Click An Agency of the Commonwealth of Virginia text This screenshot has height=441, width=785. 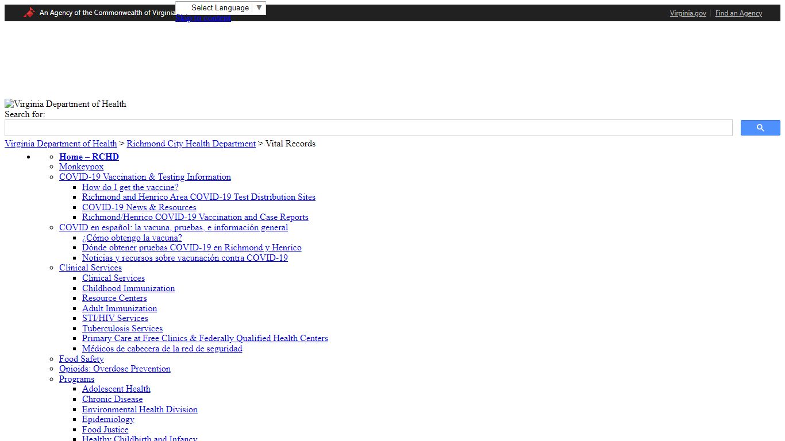coord(107,13)
